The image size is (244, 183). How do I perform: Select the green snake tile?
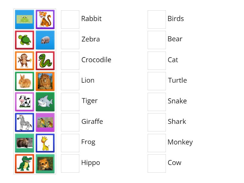[x=45, y=60]
